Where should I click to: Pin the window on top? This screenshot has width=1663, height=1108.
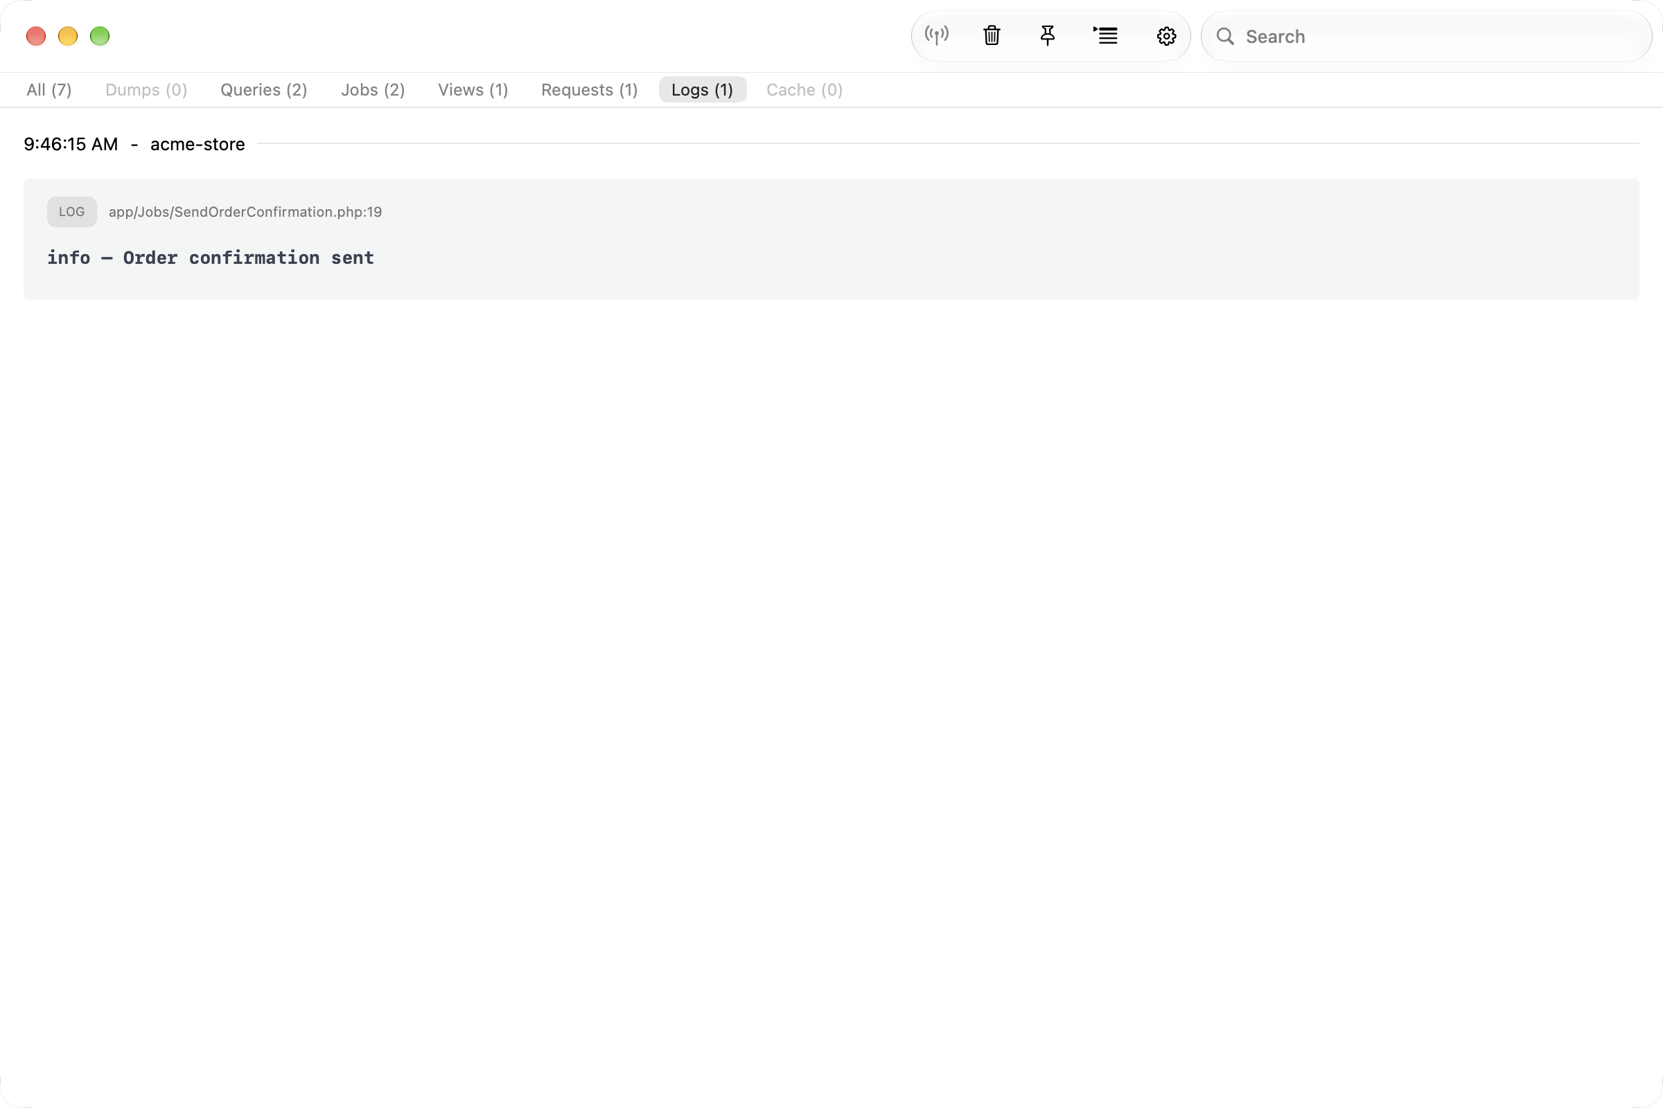tap(1048, 35)
